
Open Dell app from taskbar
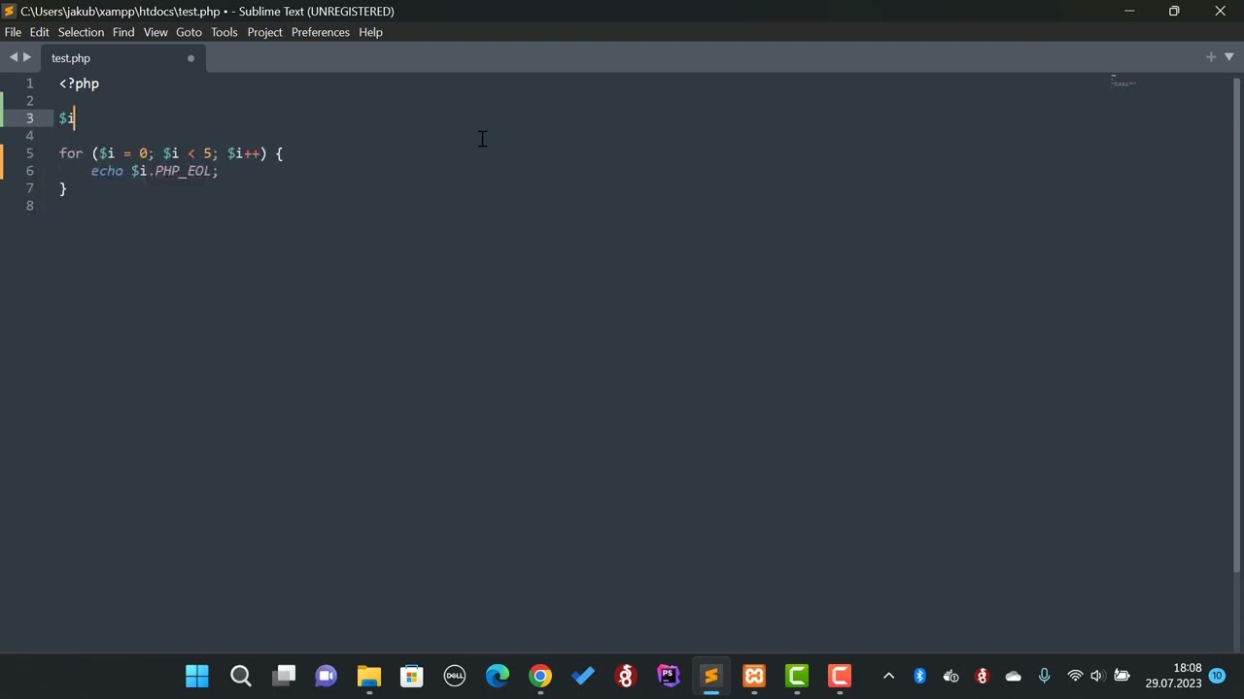(x=455, y=676)
